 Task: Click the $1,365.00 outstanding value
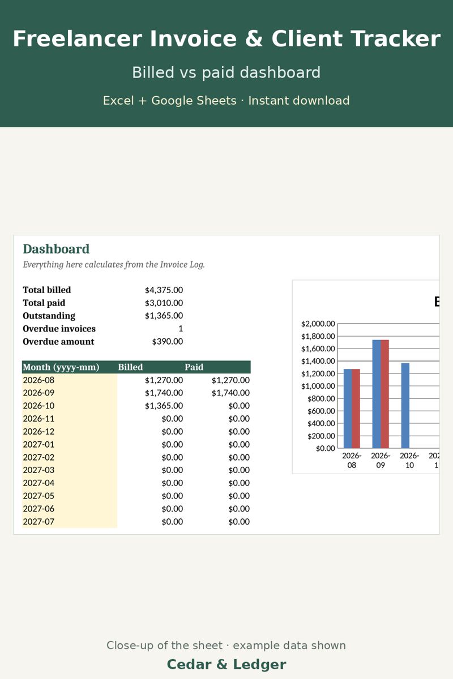(164, 316)
